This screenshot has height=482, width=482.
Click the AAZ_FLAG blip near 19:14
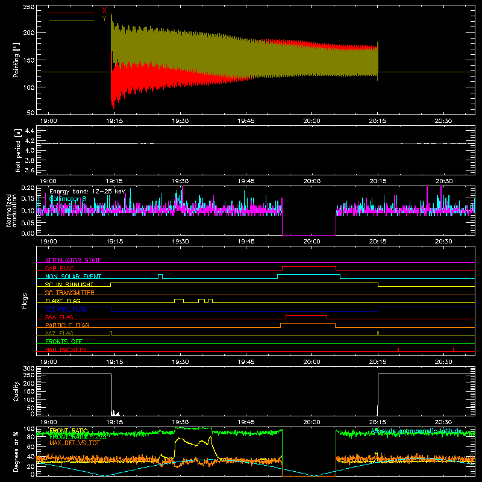pyautogui.click(x=111, y=333)
